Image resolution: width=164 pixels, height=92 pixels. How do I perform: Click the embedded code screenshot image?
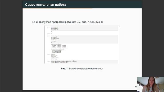[82, 44]
